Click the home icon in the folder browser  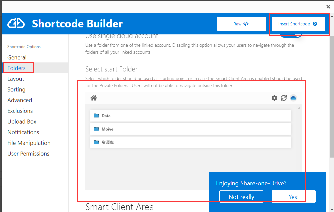94,98
